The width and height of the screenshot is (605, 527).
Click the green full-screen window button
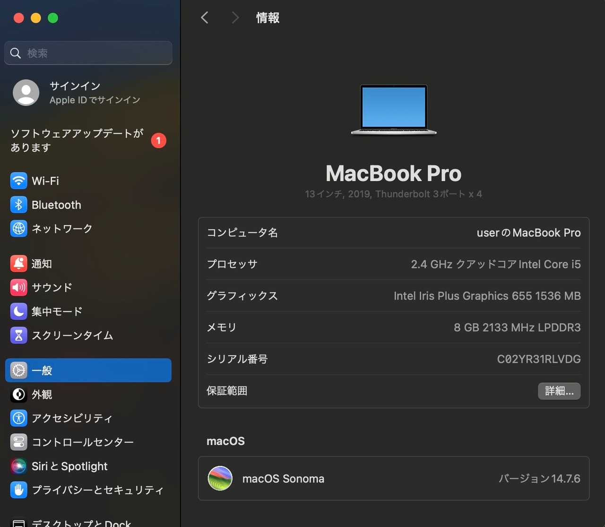[53, 18]
